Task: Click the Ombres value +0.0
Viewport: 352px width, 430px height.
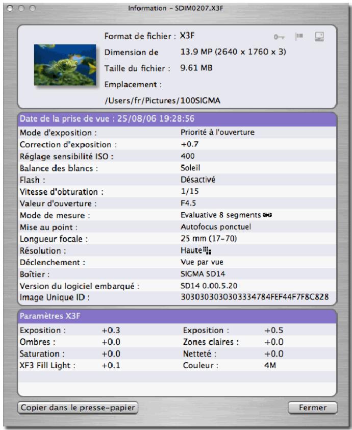Action: click(x=111, y=342)
